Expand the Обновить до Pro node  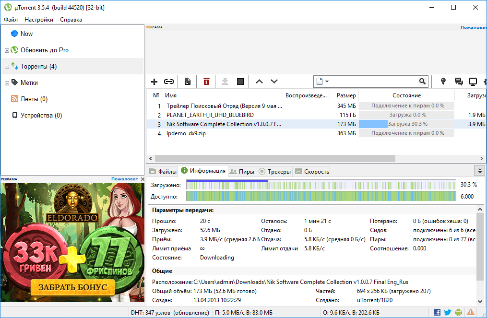(7, 50)
